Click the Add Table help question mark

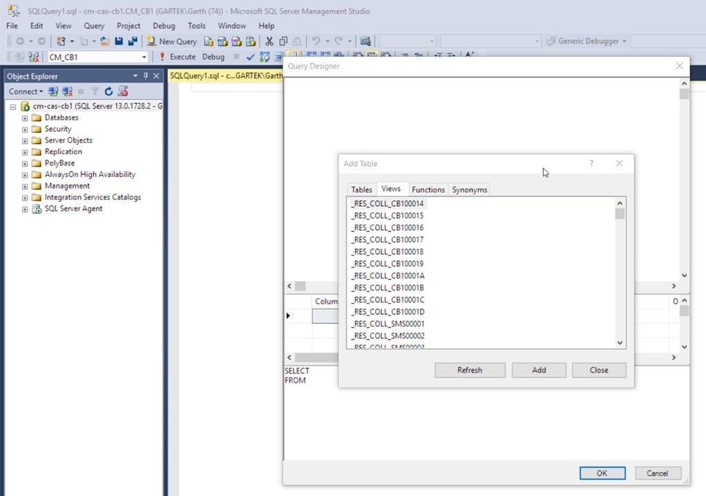(591, 163)
